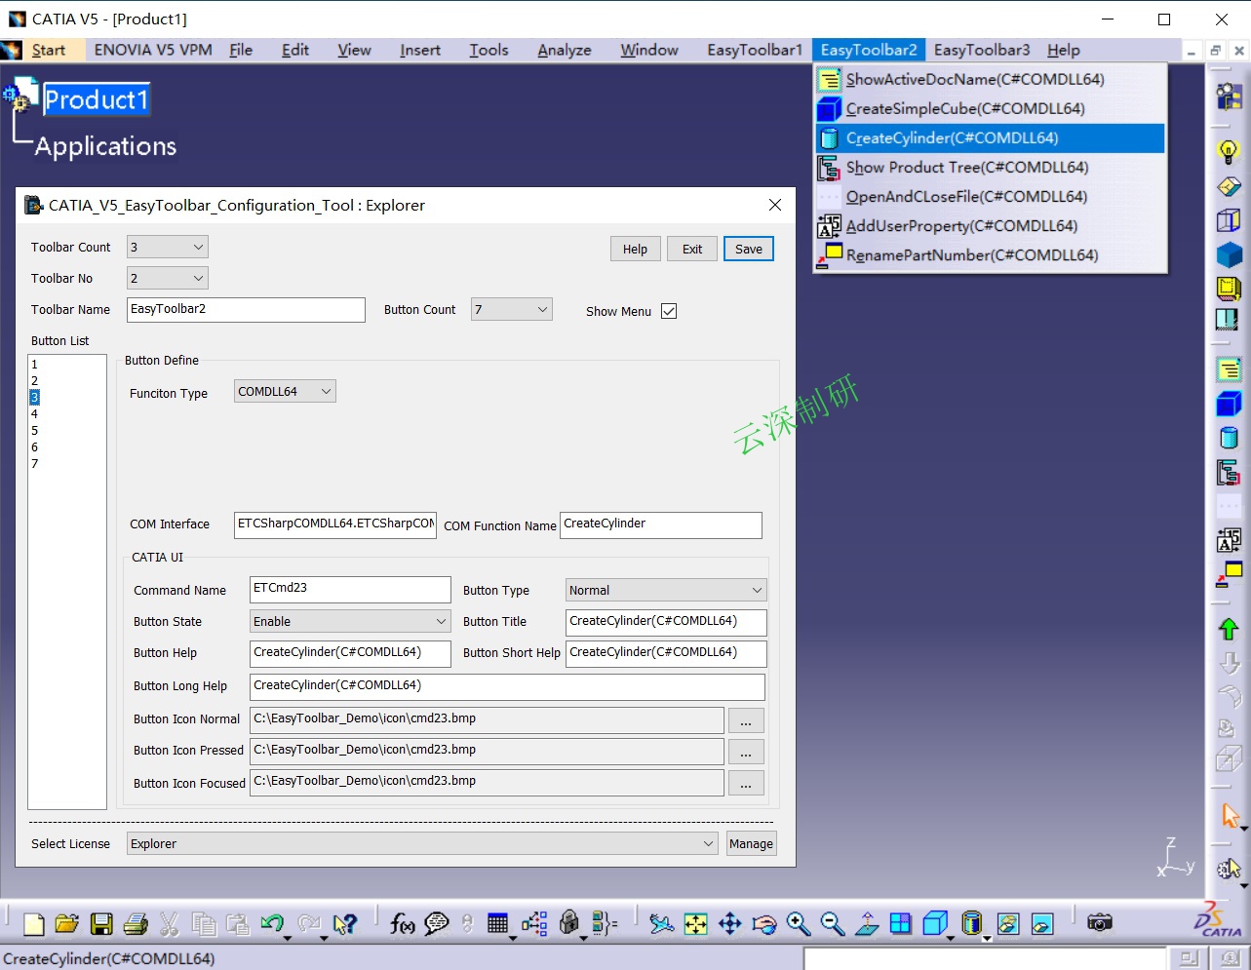Open the EasyToolbar3 menu
This screenshot has height=970, width=1251.
(982, 50)
